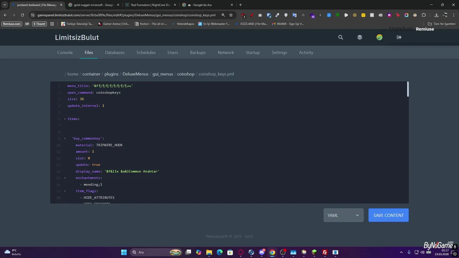Select the Files tab
The height and width of the screenshot is (258, 459).
89,52
